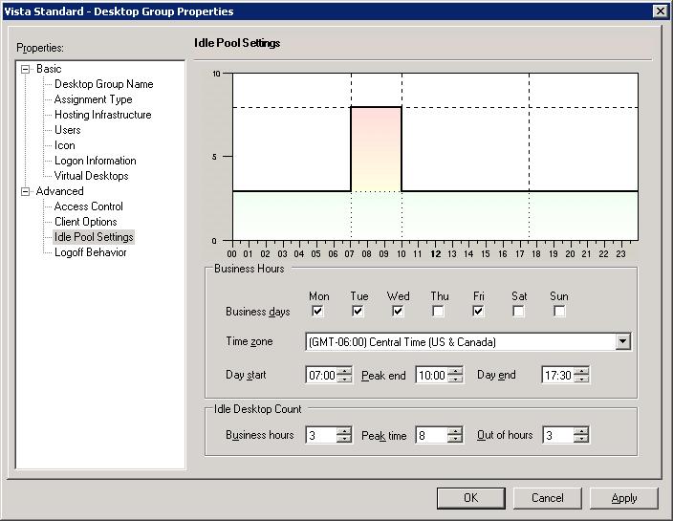
Task: Toggle the Mon business day checkbox
Action: (318, 312)
